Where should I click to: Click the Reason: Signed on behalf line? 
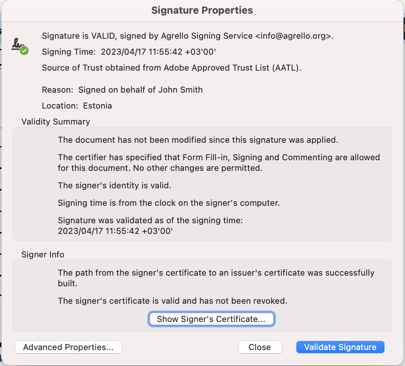coord(122,90)
